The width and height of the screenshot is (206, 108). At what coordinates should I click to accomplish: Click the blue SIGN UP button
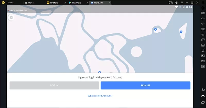click(145, 85)
